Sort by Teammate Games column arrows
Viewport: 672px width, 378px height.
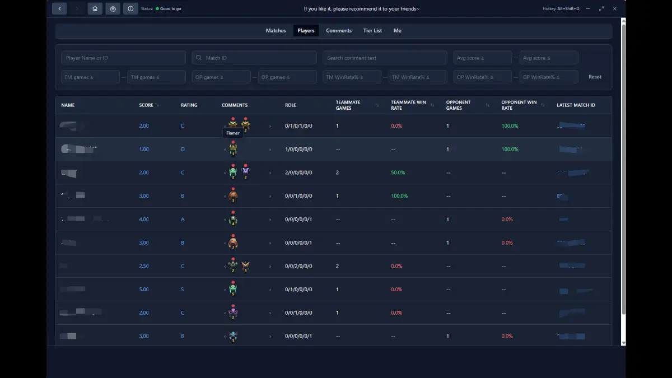[x=377, y=105]
